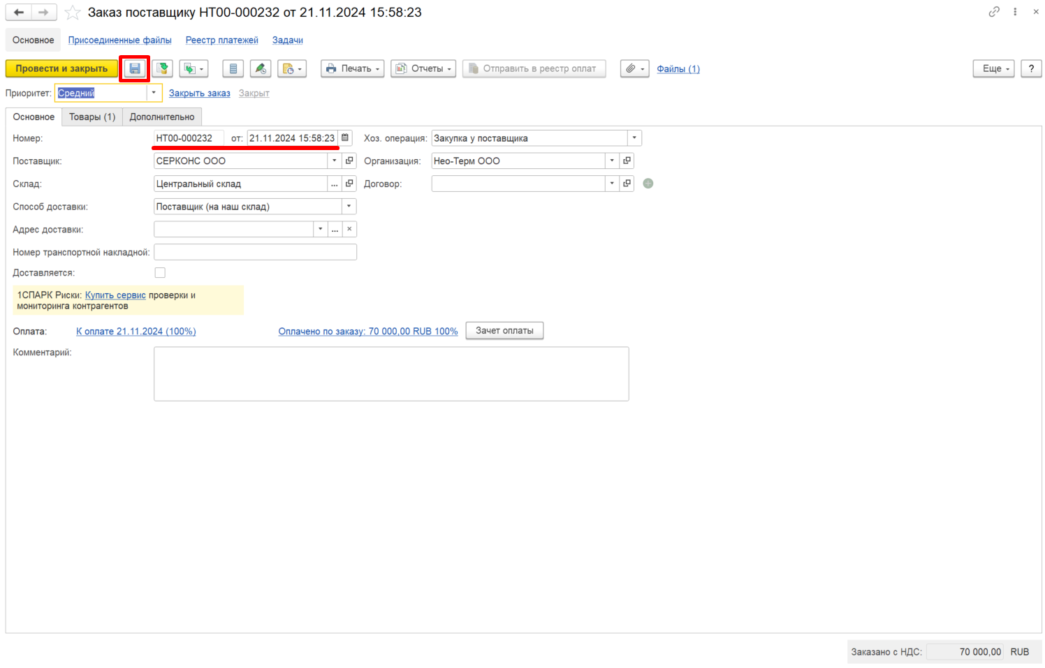Toggle the Доставляется checkbox
The height and width of the screenshot is (668, 1045).
(160, 273)
